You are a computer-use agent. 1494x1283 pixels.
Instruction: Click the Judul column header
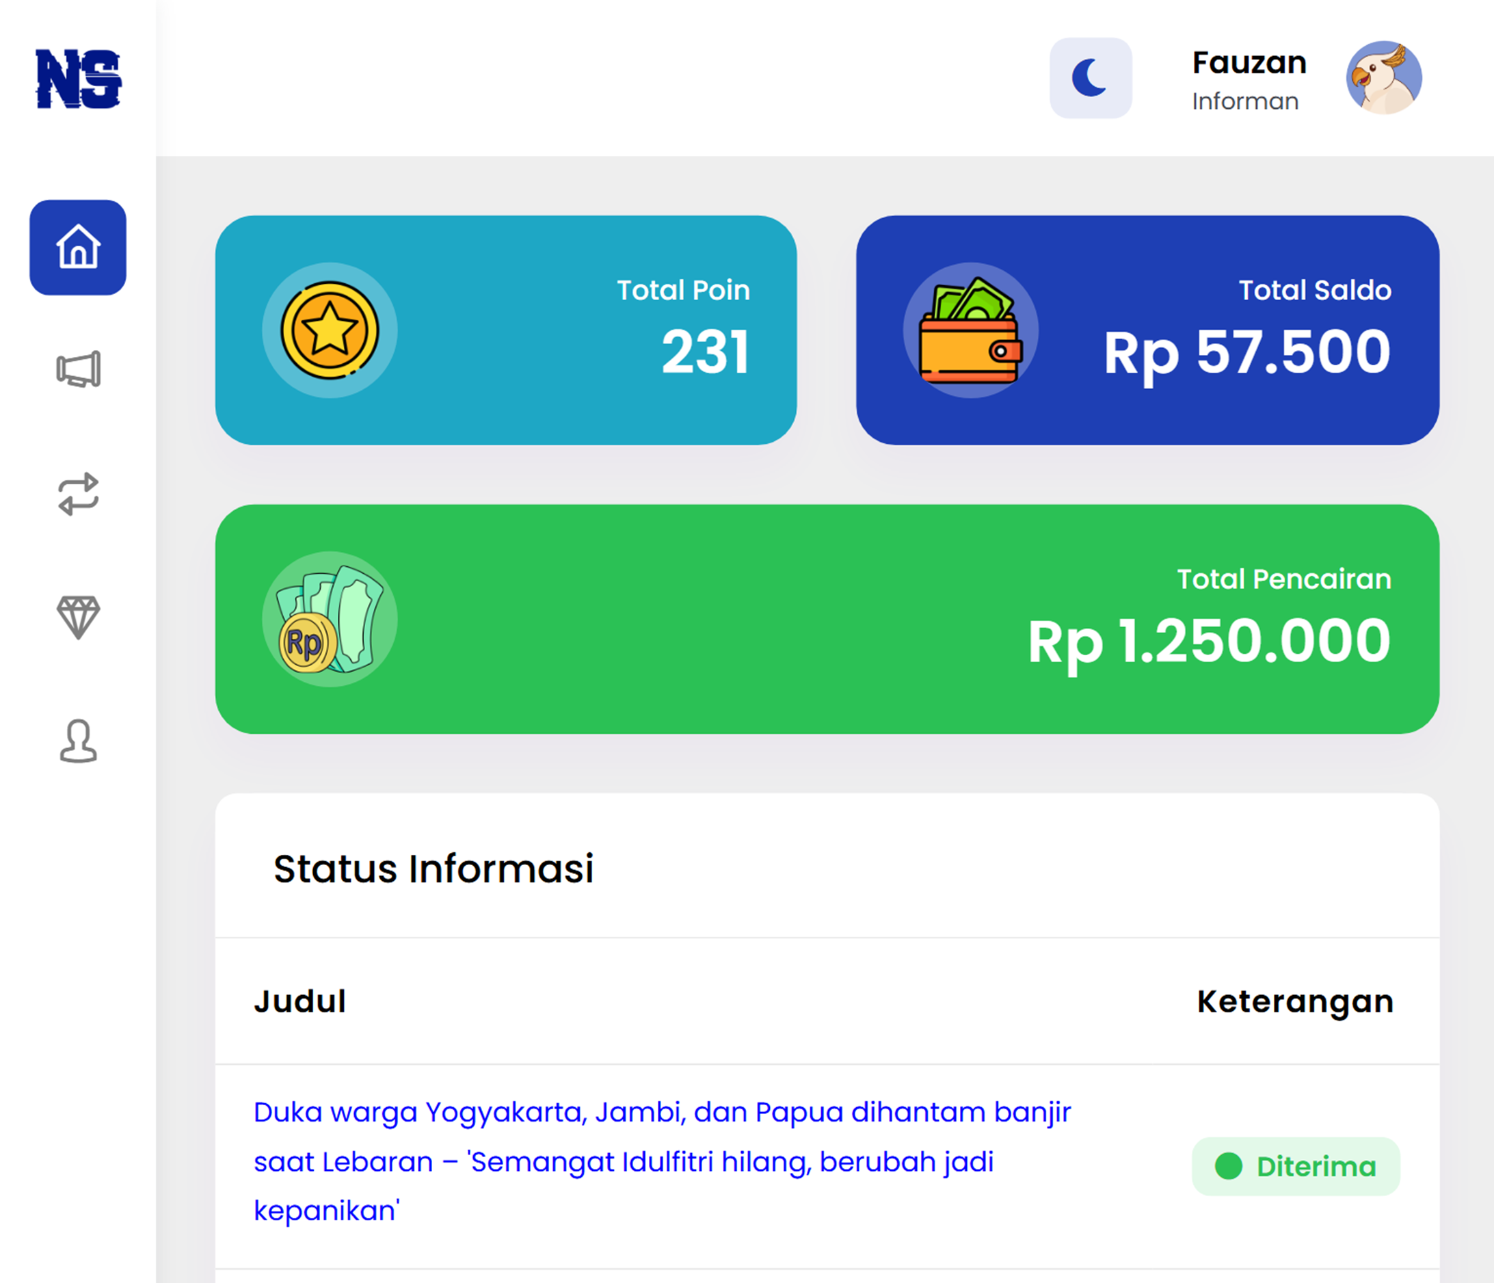(300, 1001)
